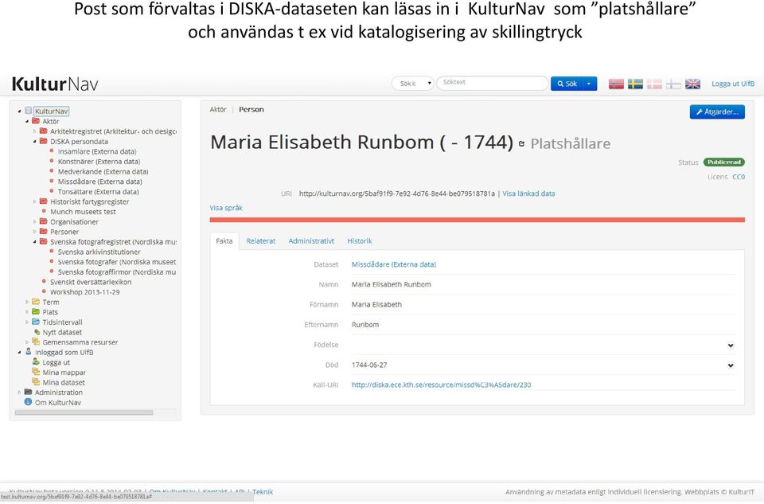
Task: Collapse the Svenska fotografregistret node
Action: pos(34,242)
